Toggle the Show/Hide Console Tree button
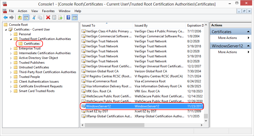 pos(26,18)
